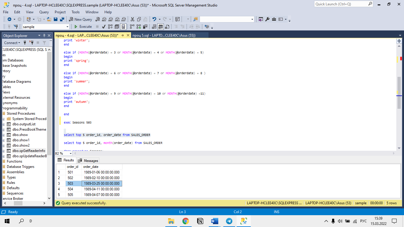Screen dimensions: 404x227
Task: Open the New Project dropdown arrow
Action: coord(34,19)
